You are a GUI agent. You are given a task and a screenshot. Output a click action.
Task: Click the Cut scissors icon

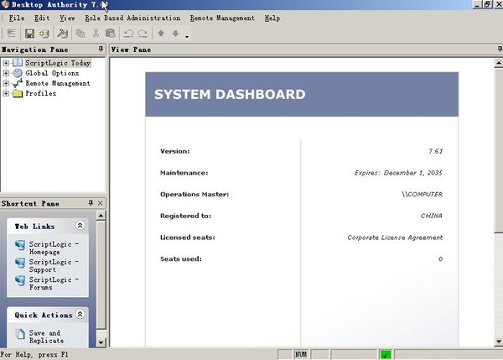click(x=96, y=34)
